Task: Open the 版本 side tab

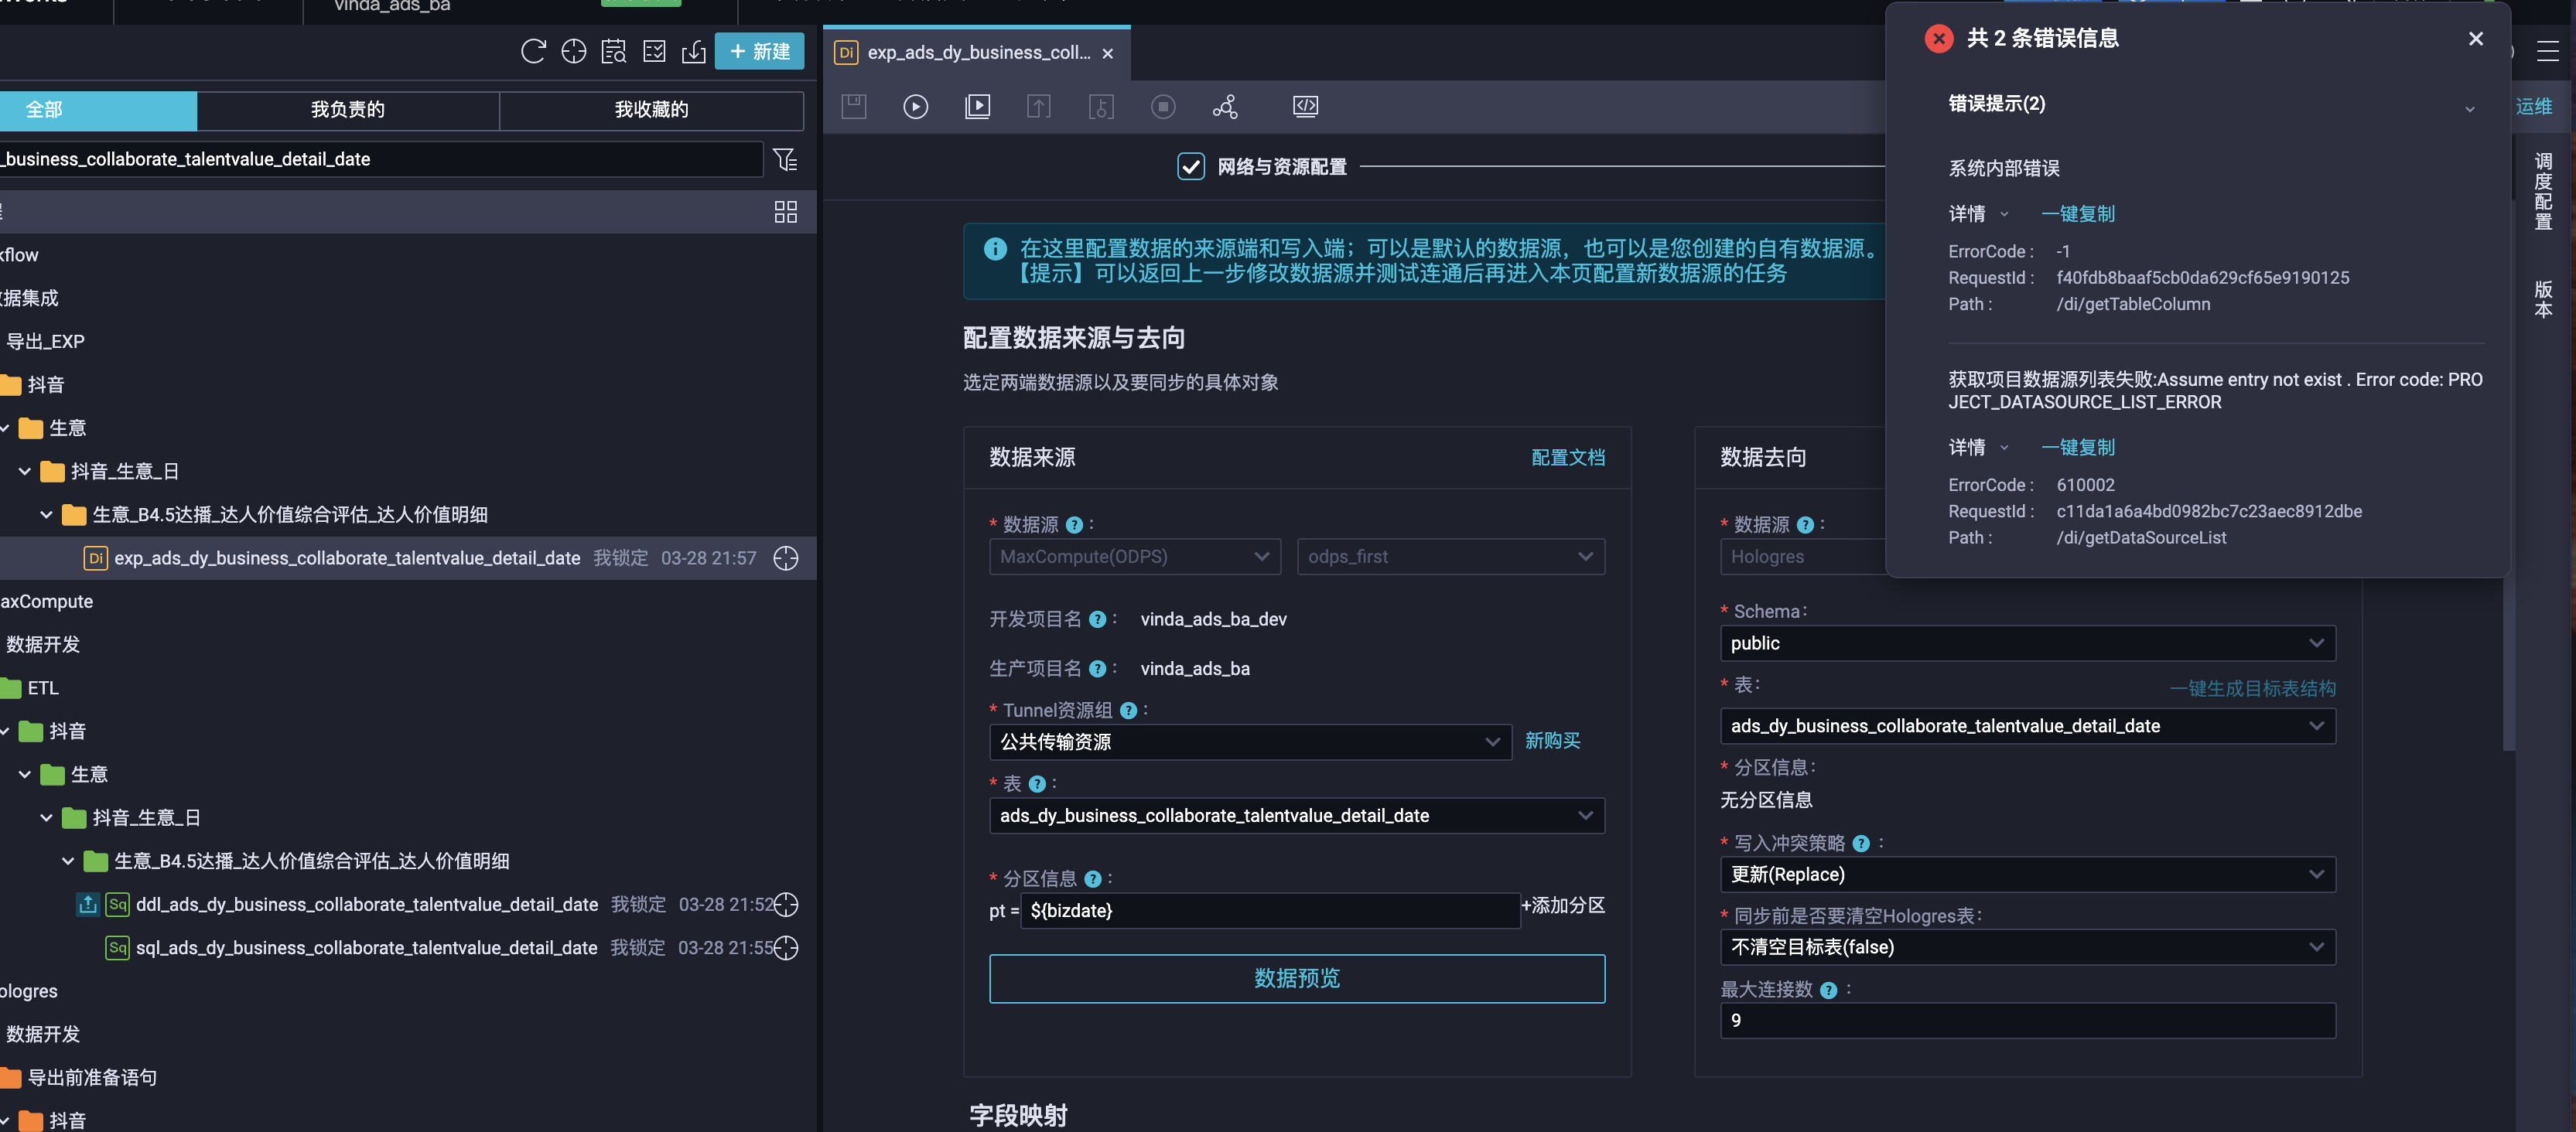Action: point(2545,300)
